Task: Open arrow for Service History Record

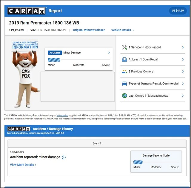Action: (183, 47)
